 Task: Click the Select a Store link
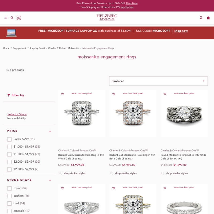(17, 114)
